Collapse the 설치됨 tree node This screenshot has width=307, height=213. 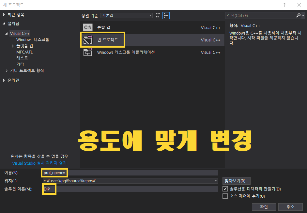(x=4, y=24)
